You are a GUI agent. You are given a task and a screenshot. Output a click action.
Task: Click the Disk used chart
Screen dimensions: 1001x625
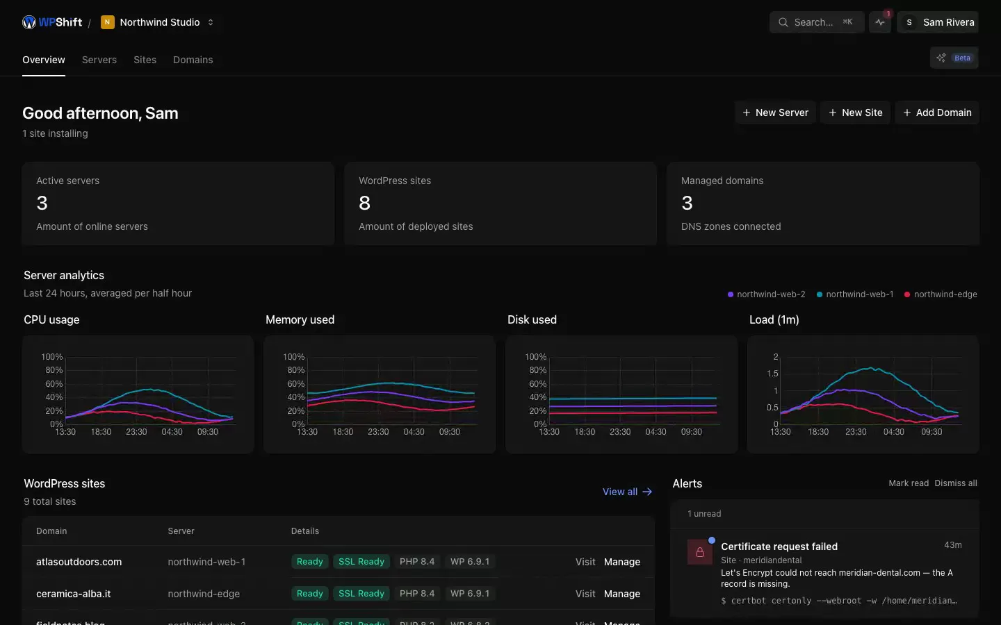point(621,394)
